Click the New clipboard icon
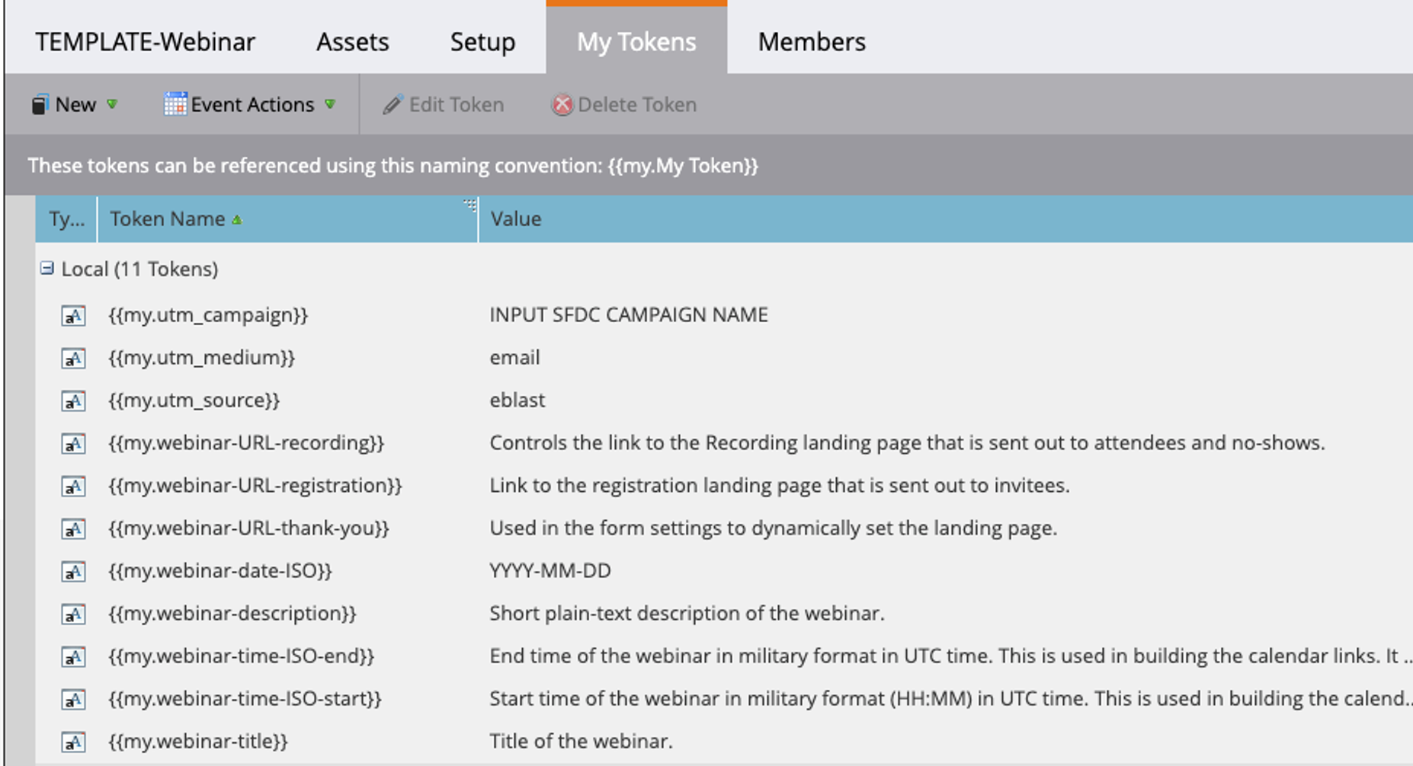The height and width of the screenshot is (766, 1413). 40,104
